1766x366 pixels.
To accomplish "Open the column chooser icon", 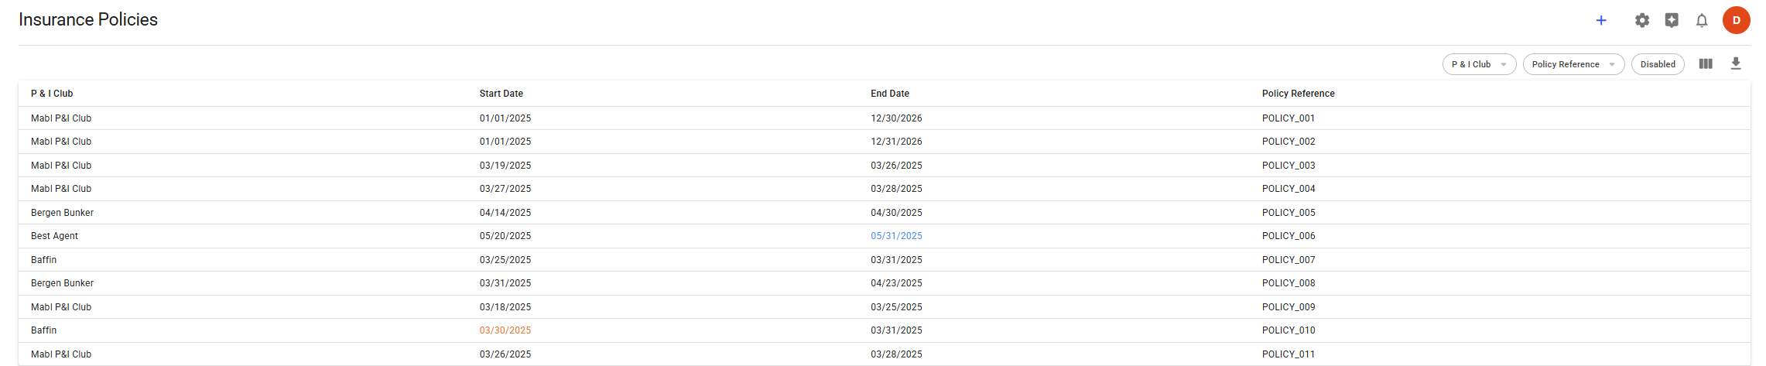I will 1706,63.
